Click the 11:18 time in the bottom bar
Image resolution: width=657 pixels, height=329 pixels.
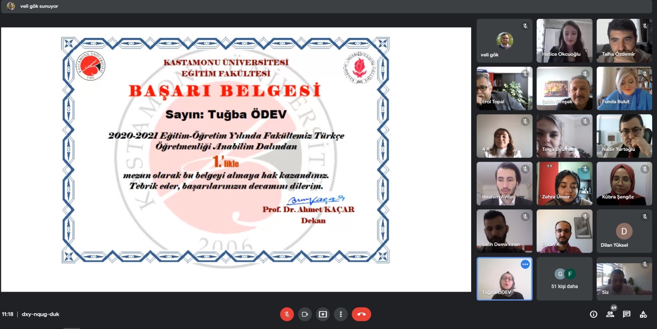pyautogui.click(x=8, y=314)
